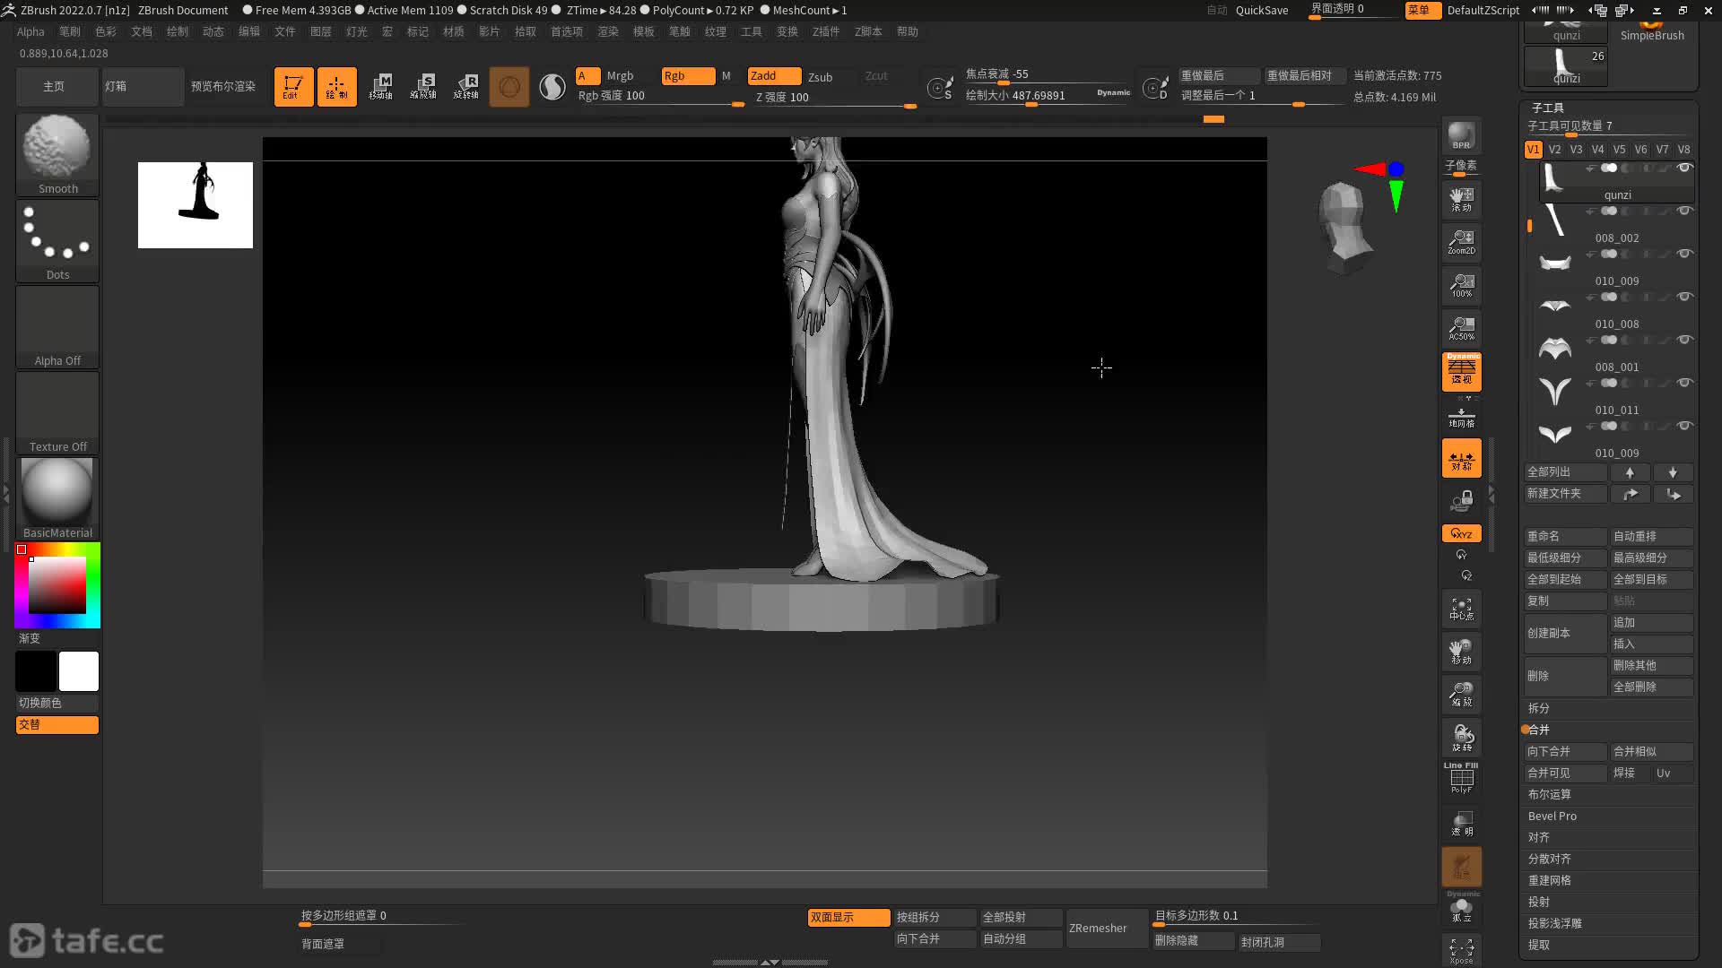Click the Zoom2D icon
Screen dimensions: 1722x968
tap(1461, 241)
